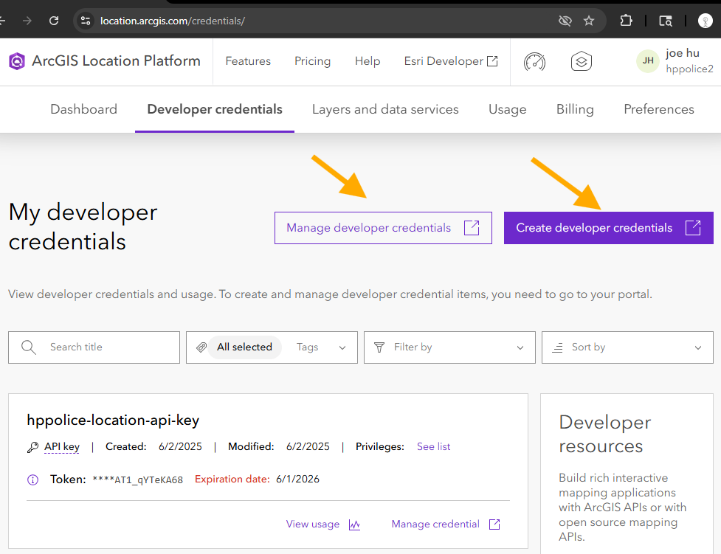The width and height of the screenshot is (721, 554).
Task: Open the layers stack icon in header
Action: click(x=582, y=62)
